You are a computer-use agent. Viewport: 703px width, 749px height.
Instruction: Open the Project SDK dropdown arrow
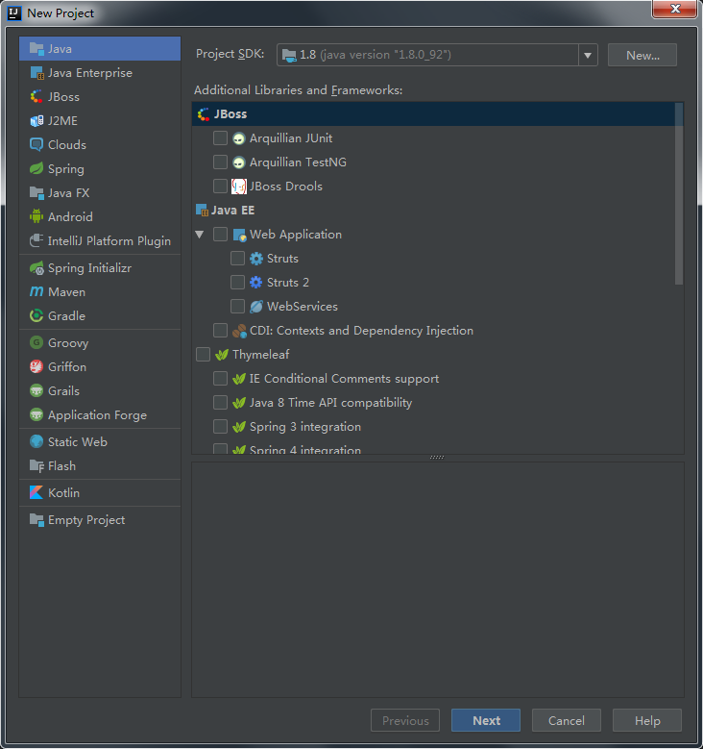[588, 55]
